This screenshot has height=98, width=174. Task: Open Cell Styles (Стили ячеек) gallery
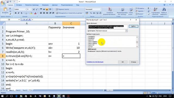[131, 11]
